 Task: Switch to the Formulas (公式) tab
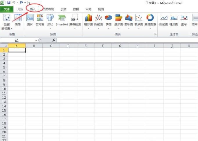click(63, 9)
